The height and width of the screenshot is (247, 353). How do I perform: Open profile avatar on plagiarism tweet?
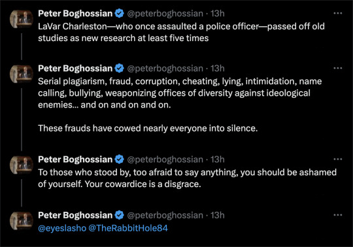(x=22, y=74)
